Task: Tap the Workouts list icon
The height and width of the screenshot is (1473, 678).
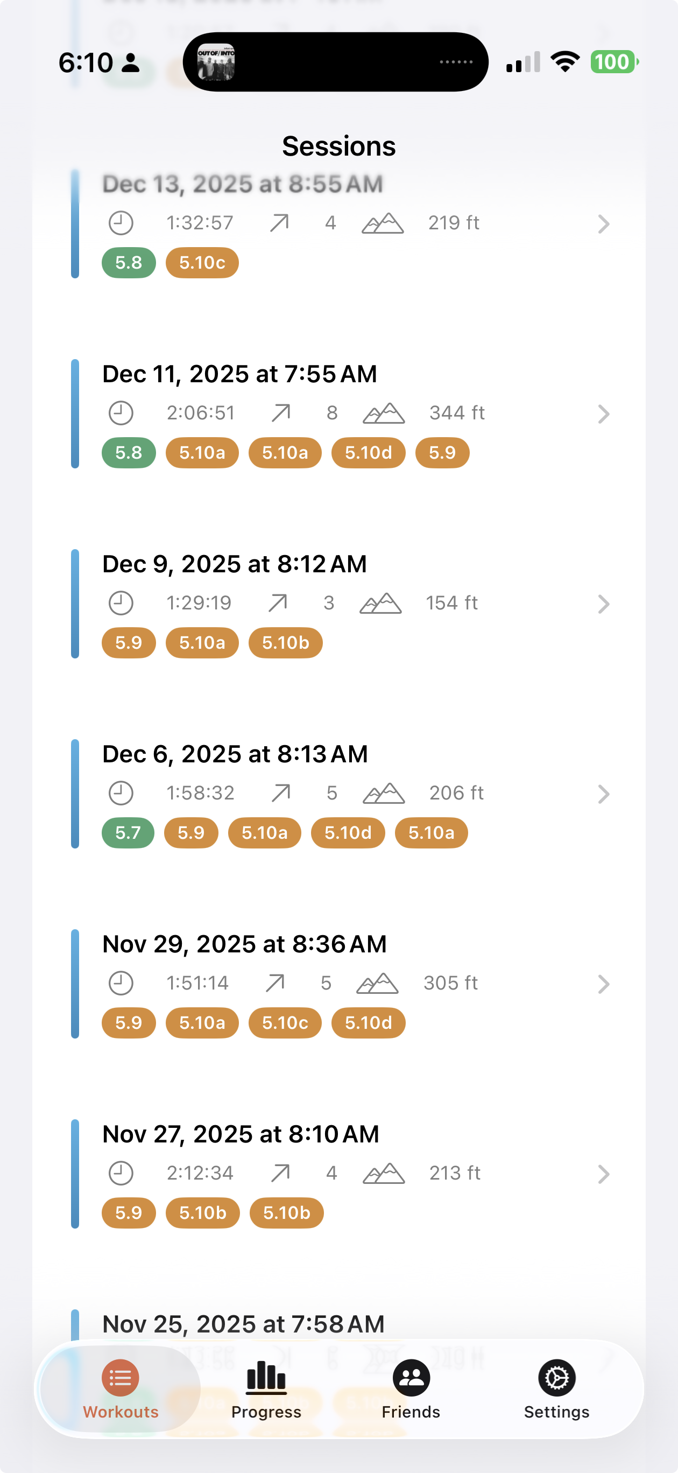Action: [120, 1377]
